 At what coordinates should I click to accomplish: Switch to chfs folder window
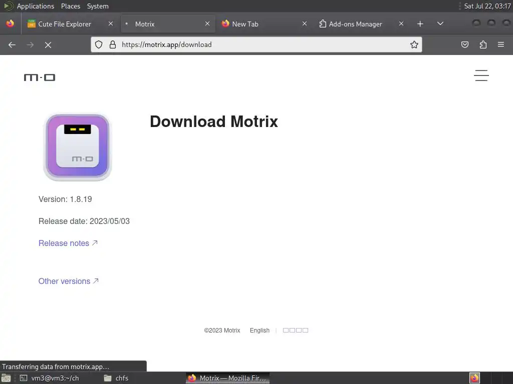116,378
